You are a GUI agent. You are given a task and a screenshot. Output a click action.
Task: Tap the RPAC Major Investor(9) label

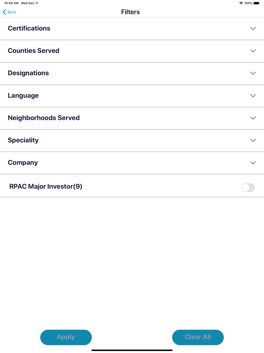click(46, 187)
